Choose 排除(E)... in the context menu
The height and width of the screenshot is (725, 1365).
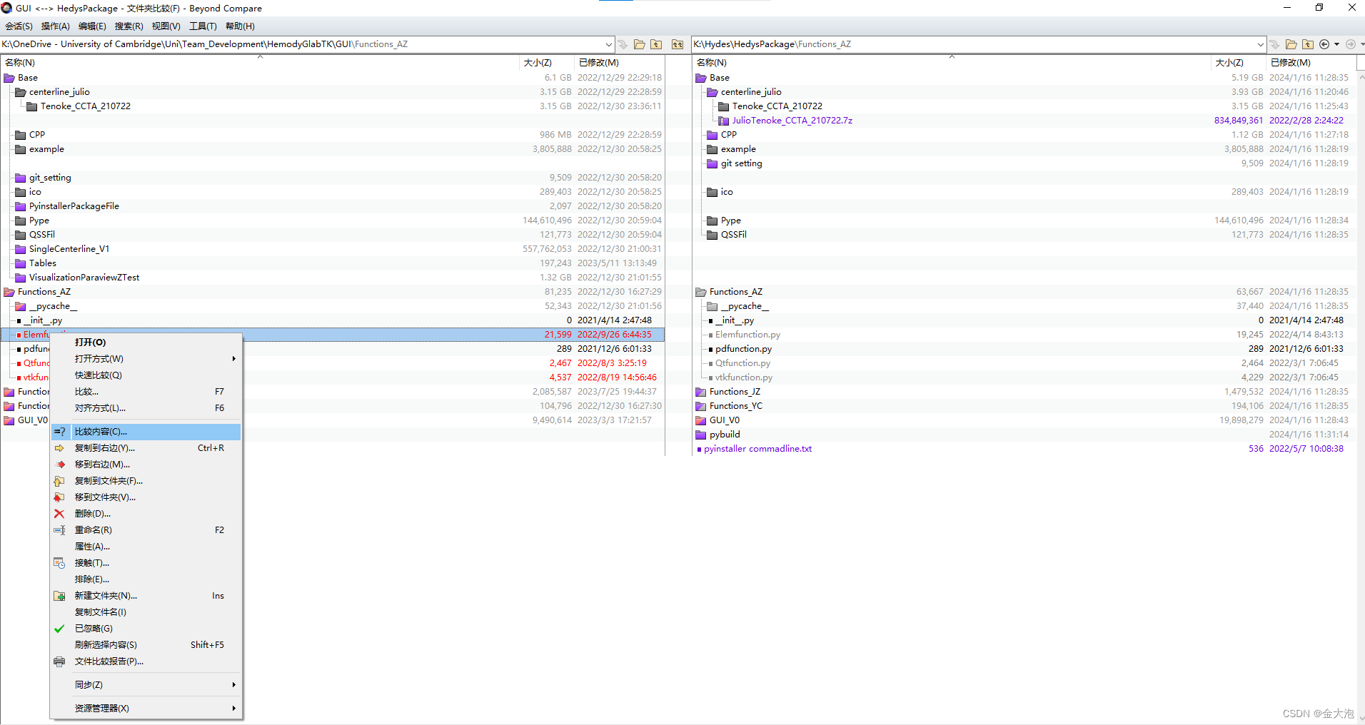(146, 579)
